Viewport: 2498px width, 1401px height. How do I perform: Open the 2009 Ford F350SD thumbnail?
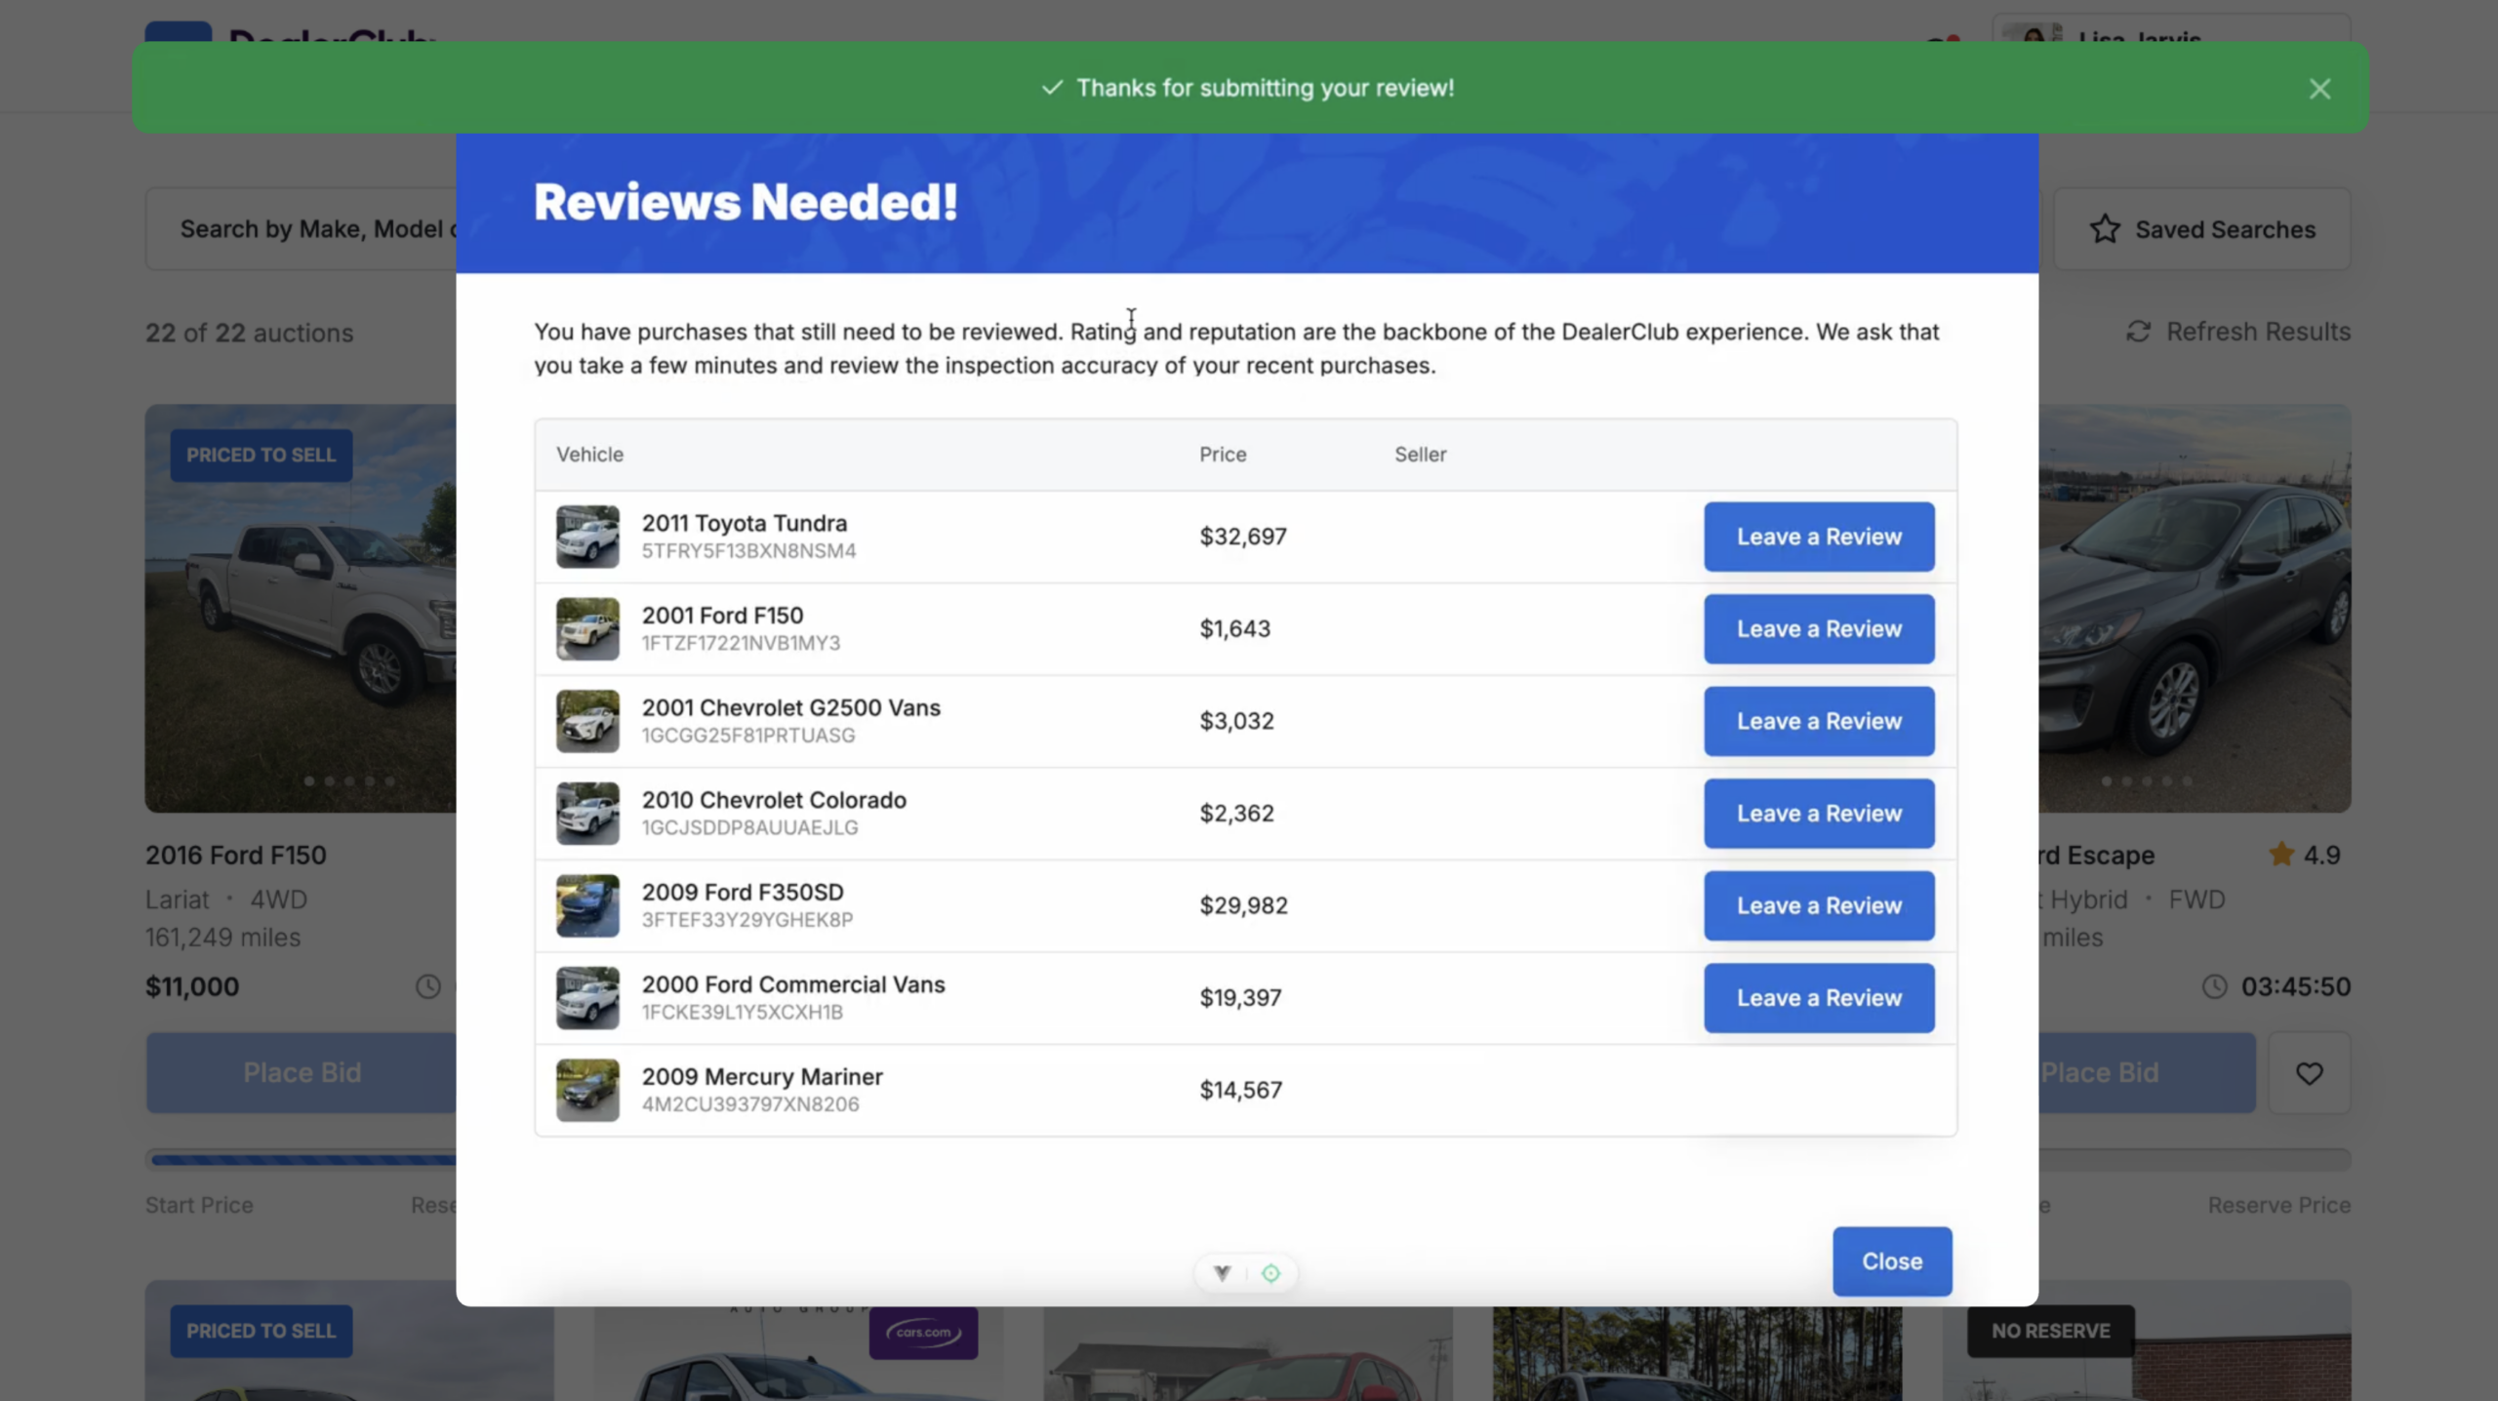point(587,905)
